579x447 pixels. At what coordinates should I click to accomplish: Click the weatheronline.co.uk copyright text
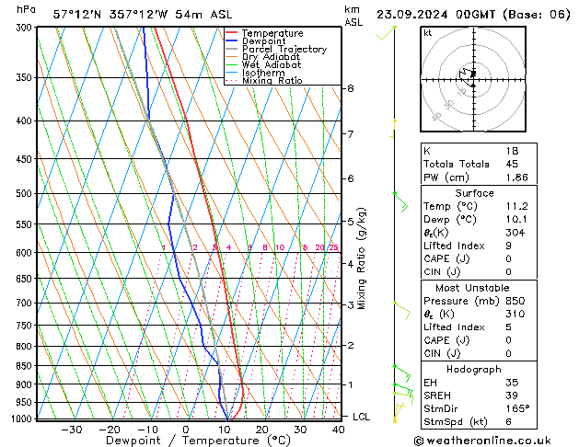482,441
